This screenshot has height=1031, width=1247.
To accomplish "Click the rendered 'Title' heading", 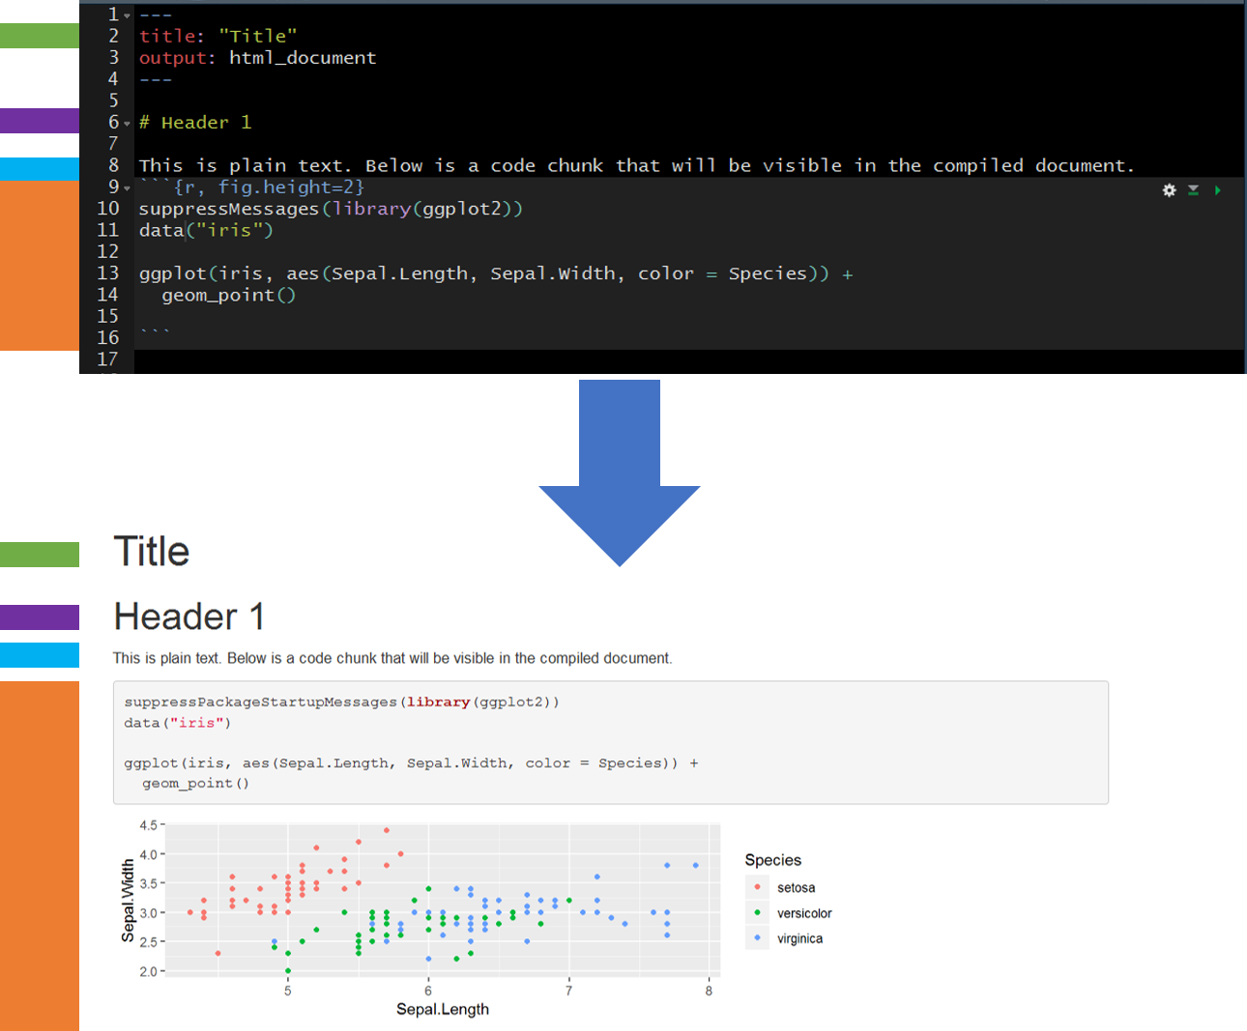I will click(x=152, y=552).
